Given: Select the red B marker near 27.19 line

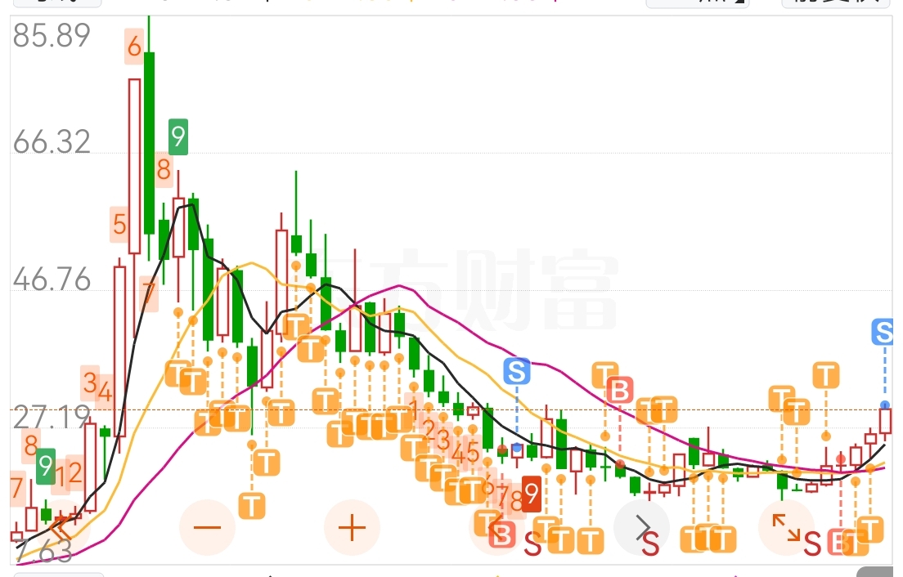Looking at the screenshot, I should [x=620, y=391].
